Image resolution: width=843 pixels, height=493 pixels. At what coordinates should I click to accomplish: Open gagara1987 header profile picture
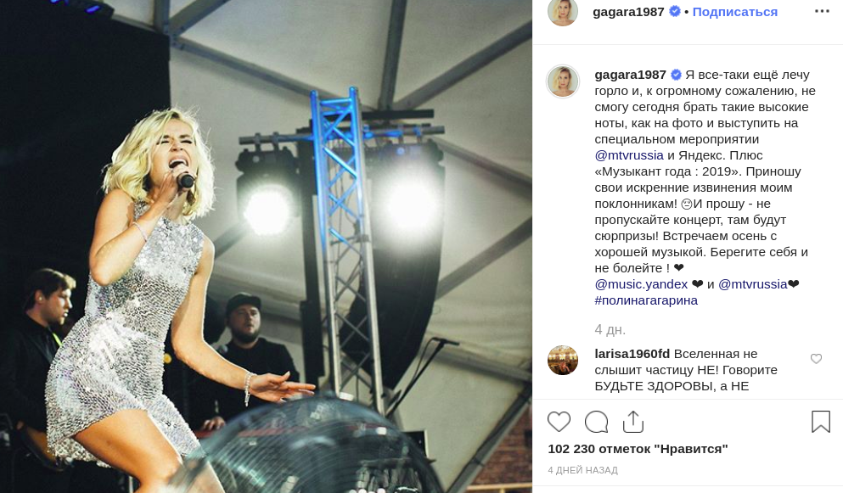[562, 12]
